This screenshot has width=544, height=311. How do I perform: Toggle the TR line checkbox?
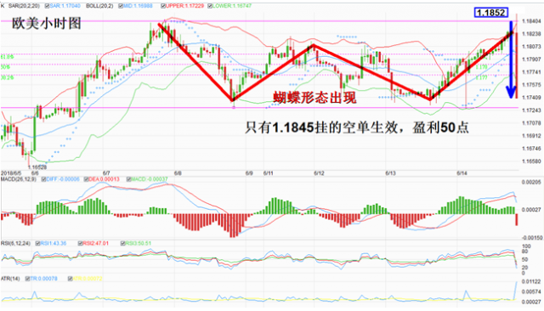coord(27,279)
